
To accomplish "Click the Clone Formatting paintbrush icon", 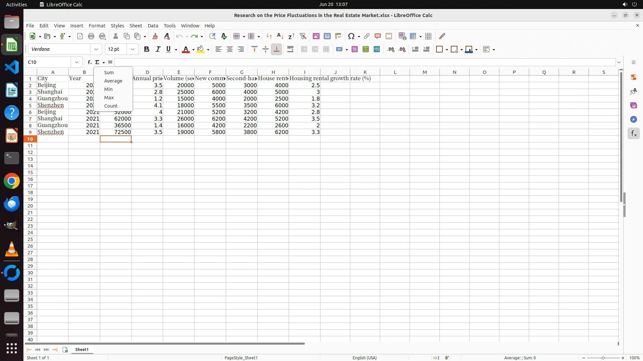I will coord(155,36).
